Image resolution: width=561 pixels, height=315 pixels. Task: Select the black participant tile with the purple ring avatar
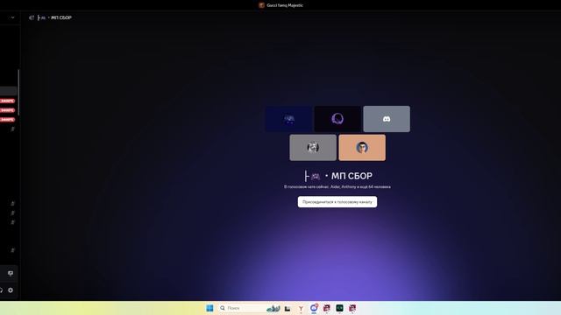[x=337, y=119]
